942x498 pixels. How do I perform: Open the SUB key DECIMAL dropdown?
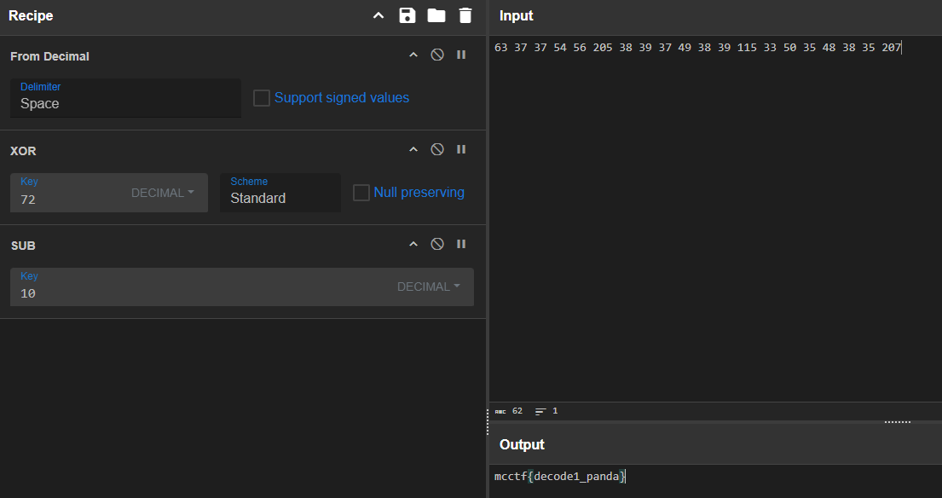click(x=428, y=287)
